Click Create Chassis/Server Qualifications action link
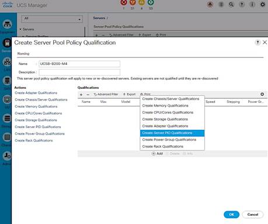The height and width of the screenshot is (224, 268). 41,100
